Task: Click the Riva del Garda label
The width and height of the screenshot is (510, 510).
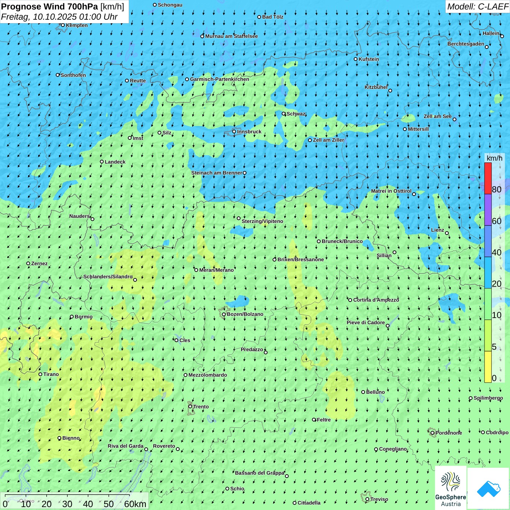Action: tap(126, 446)
